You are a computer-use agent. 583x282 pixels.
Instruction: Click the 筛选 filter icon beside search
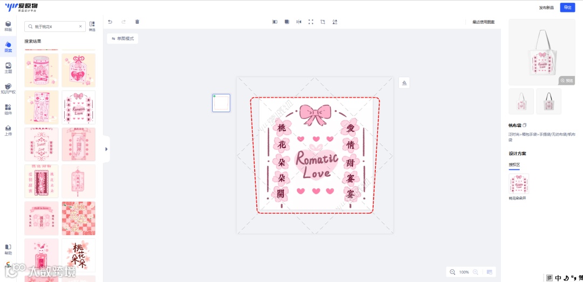pyautogui.click(x=92, y=26)
